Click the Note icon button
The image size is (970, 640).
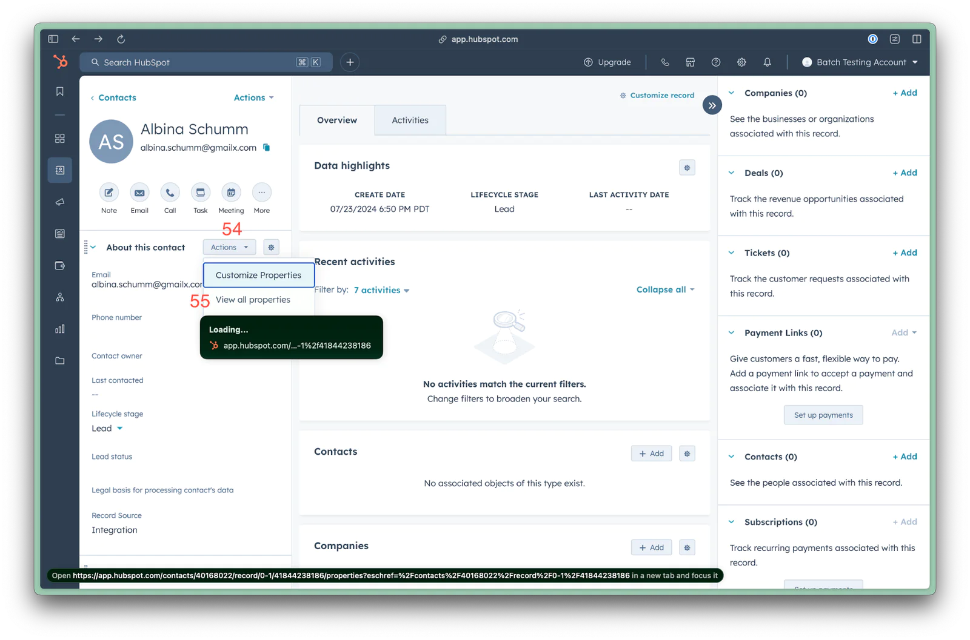click(x=109, y=193)
